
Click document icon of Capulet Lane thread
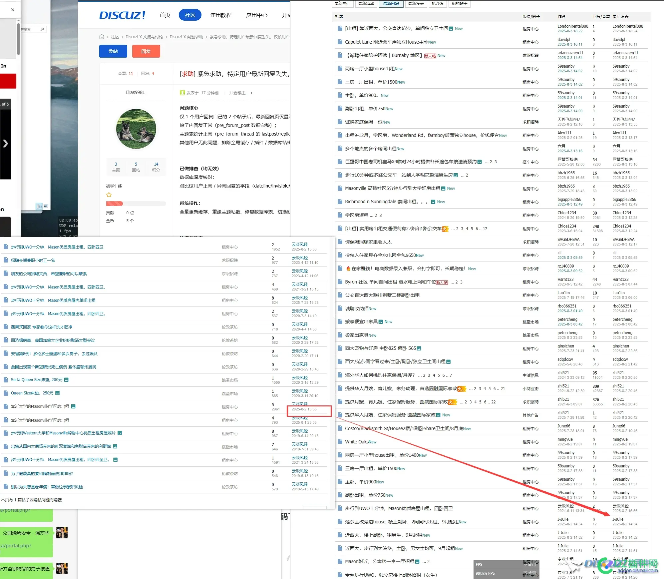coord(340,42)
